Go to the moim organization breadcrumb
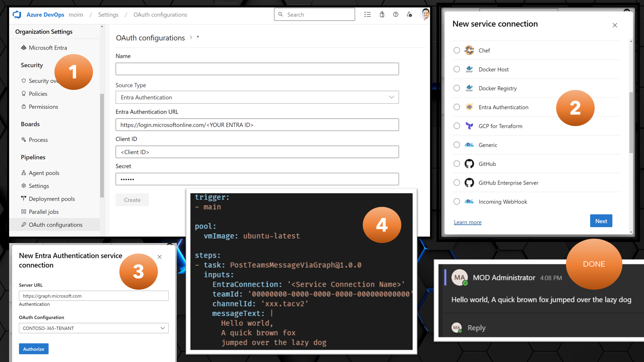 click(76, 15)
